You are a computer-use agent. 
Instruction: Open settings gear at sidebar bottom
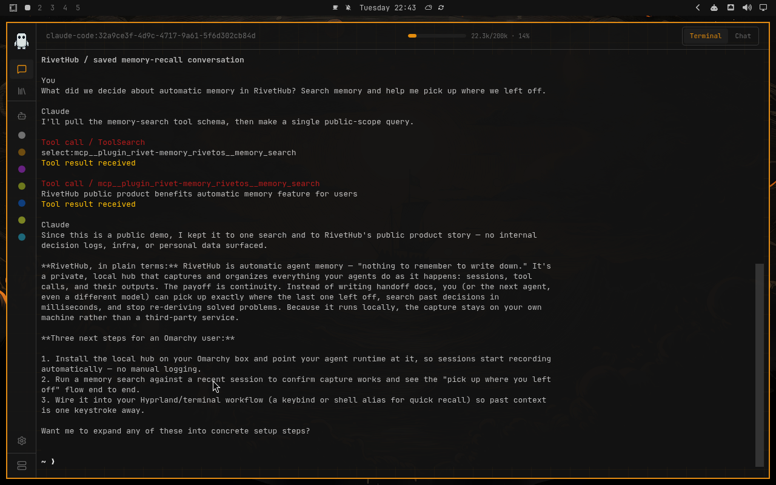click(x=22, y=441)
